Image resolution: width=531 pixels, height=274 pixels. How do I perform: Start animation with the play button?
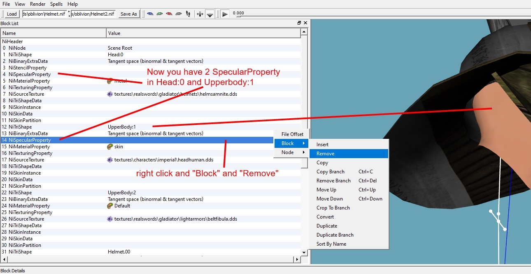tap(225, 14)
